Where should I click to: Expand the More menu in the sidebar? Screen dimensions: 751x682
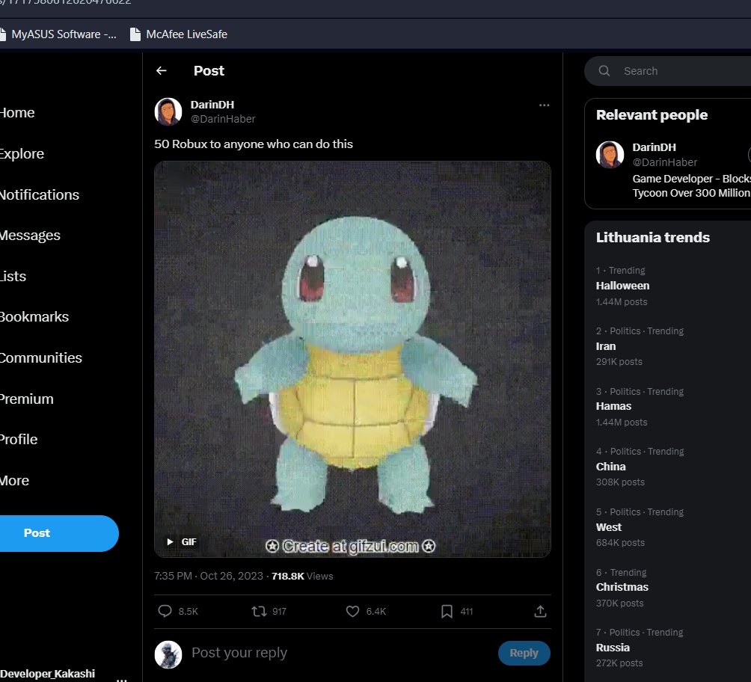(x=15, y=480)
